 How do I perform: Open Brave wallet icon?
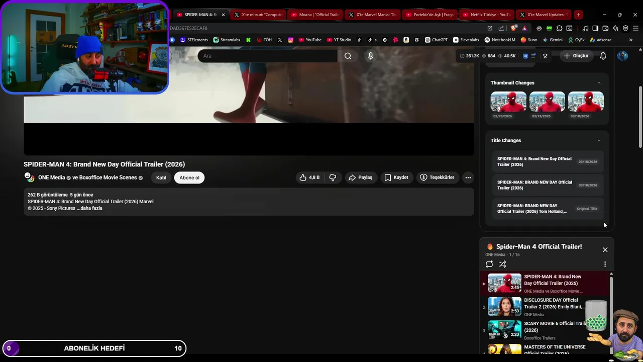click(x=605, y=28)
